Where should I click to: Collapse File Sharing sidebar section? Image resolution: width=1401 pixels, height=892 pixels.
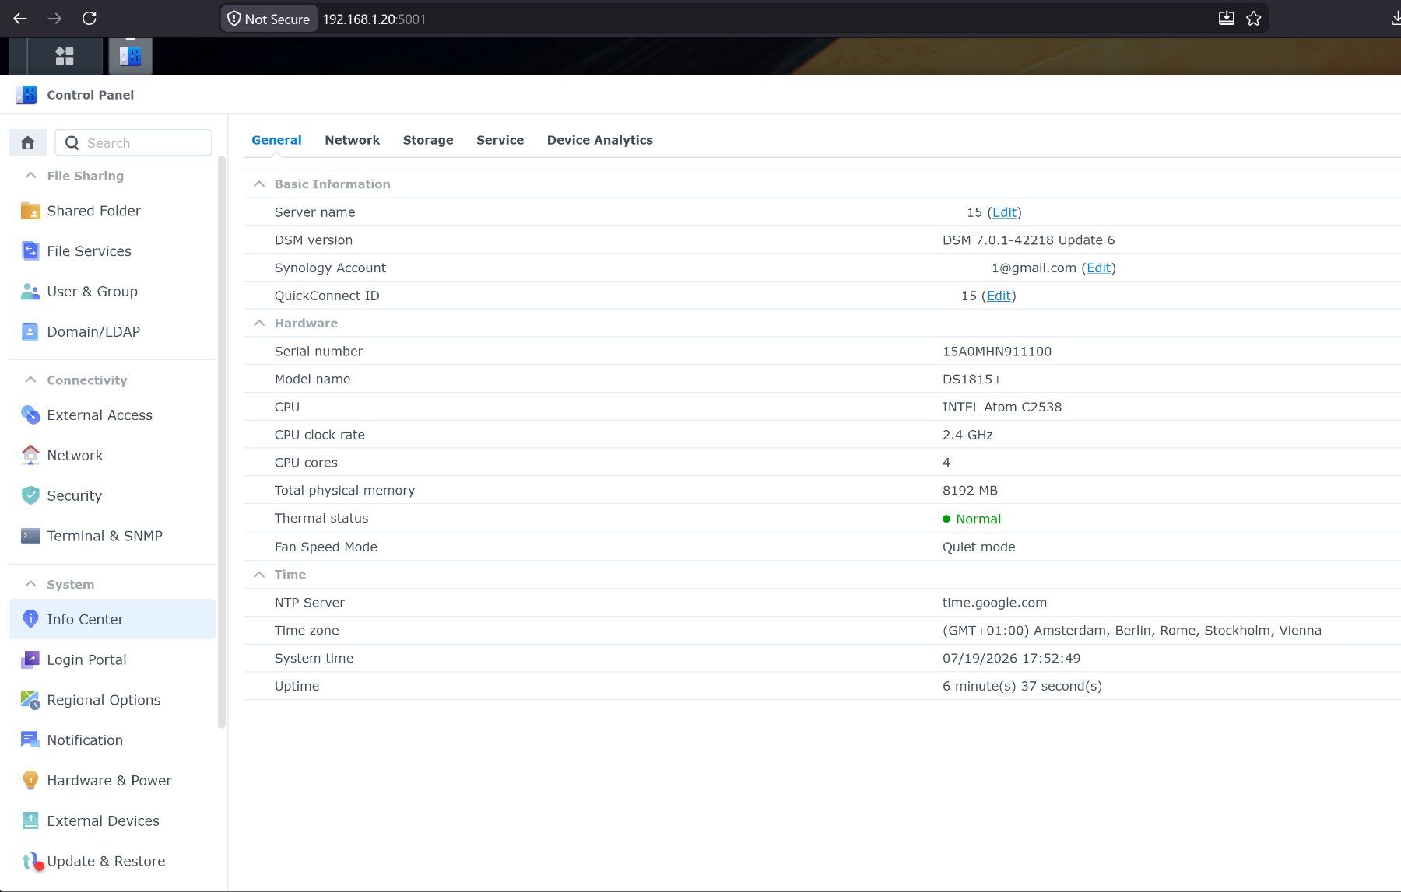30,176
